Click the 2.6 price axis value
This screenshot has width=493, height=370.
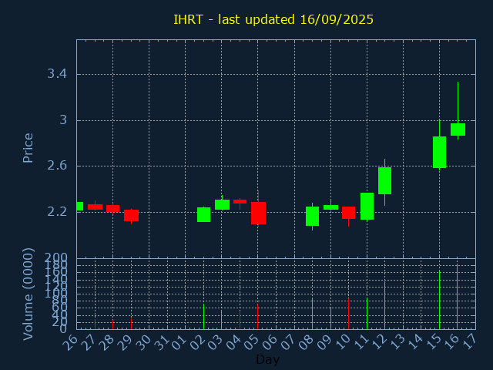coord(57,166)
